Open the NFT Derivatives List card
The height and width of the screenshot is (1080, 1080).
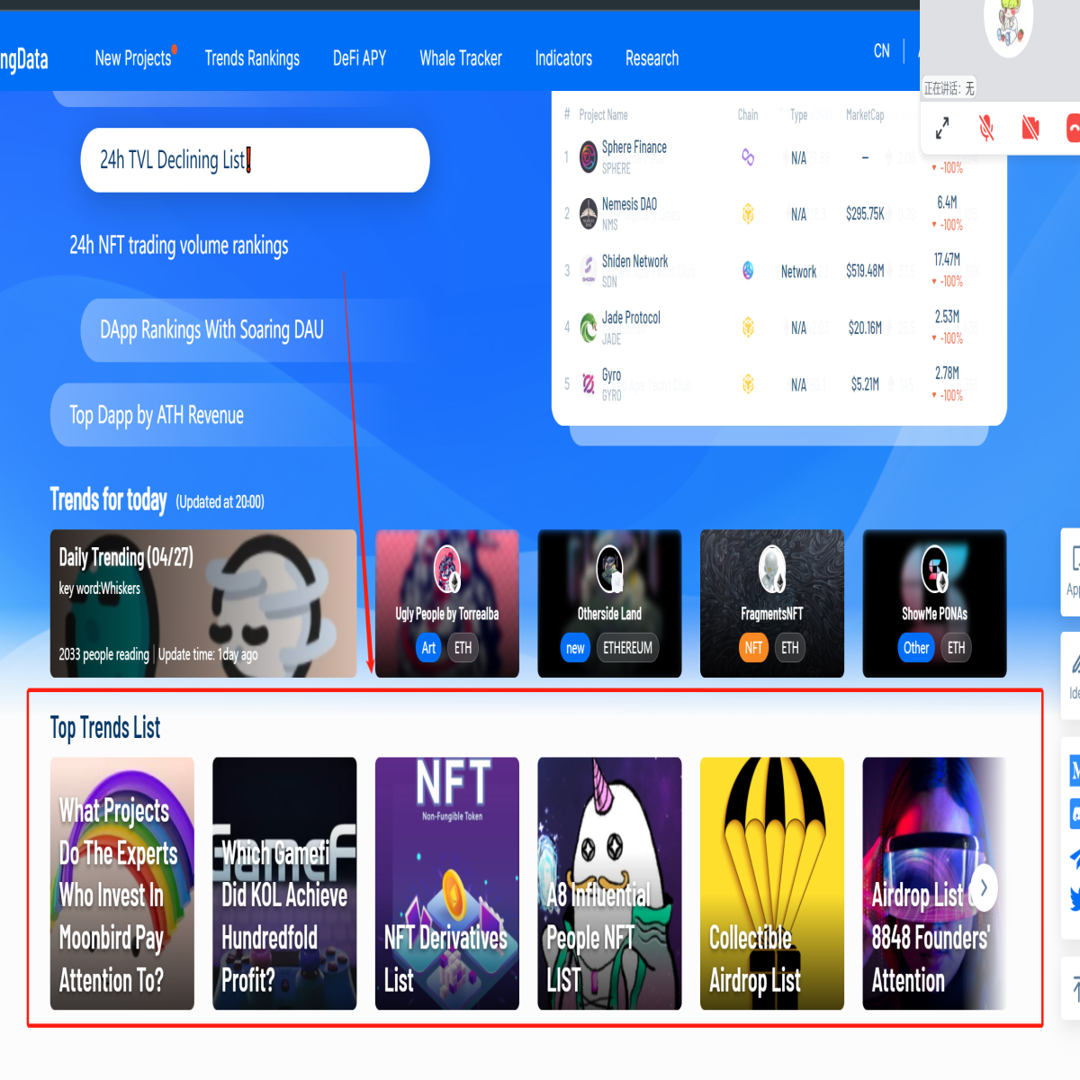click(x=447, y=884)
